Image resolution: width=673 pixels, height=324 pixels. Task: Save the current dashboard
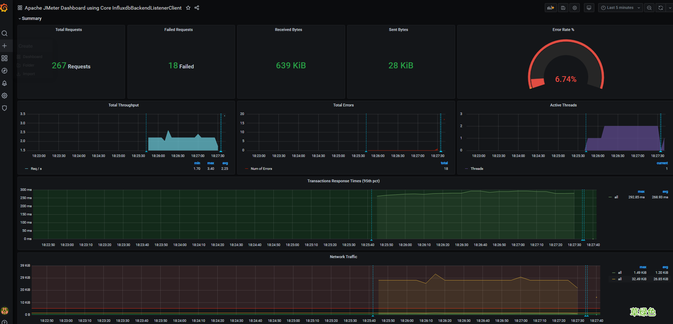tap(563, 7)
